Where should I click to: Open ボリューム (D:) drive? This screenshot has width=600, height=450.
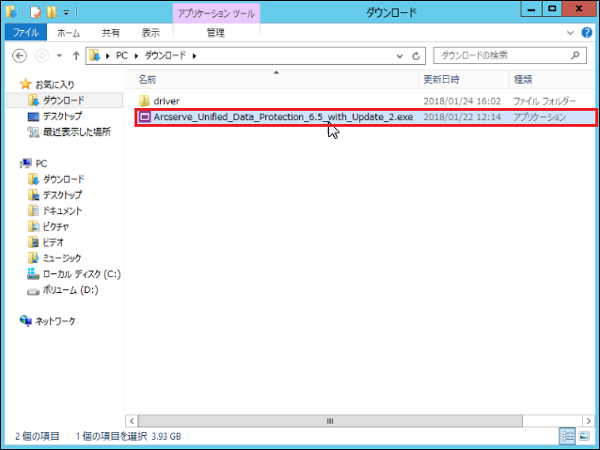[x=71, y=290]
